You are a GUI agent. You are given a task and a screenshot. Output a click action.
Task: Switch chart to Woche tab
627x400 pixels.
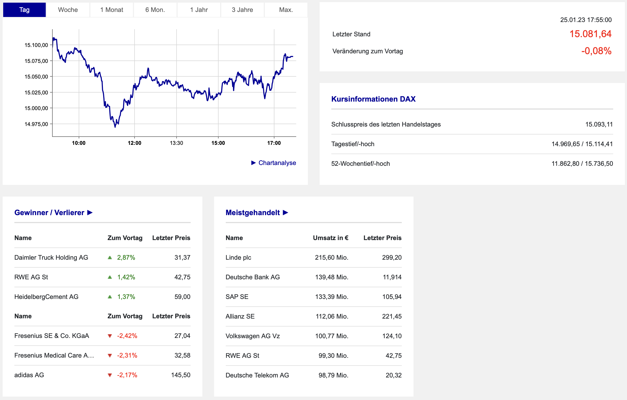pyautogui.click(x=68, y=10)
